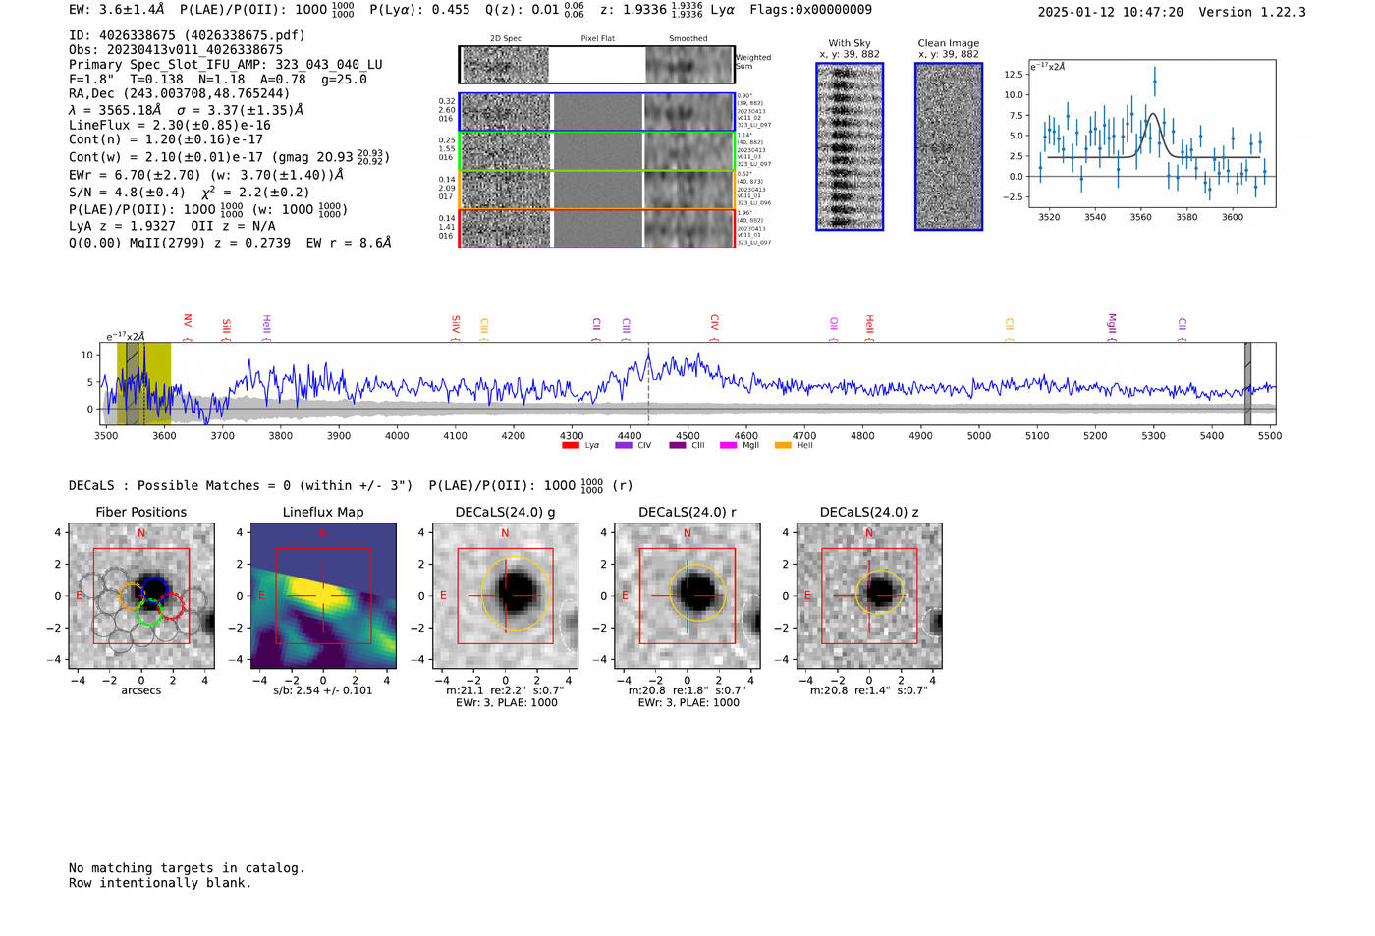The width and height of the screenshot is (1375, 936).
Task: Click the gray hatched band near 5460
Action: coord(1247,383)
